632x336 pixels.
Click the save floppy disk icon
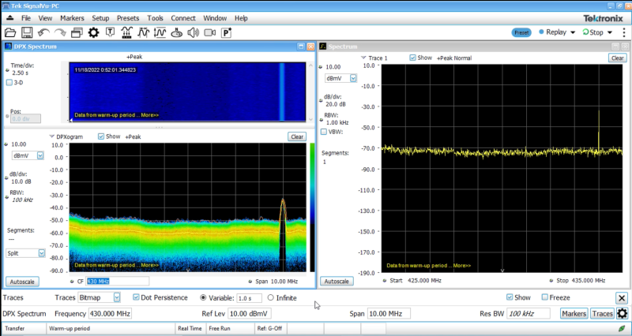point(27,32)
